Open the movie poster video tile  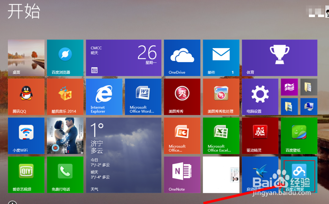[65, 136]
